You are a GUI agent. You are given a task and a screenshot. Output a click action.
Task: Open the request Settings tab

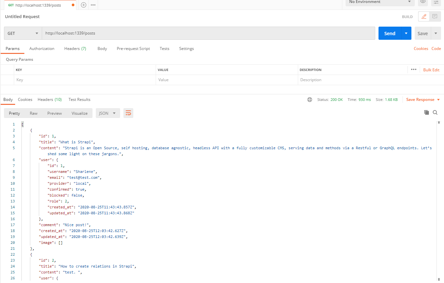(186, 49)
